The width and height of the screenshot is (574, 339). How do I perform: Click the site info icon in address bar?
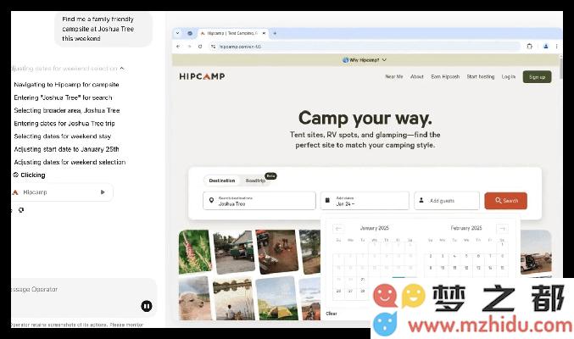click(213, 47)
